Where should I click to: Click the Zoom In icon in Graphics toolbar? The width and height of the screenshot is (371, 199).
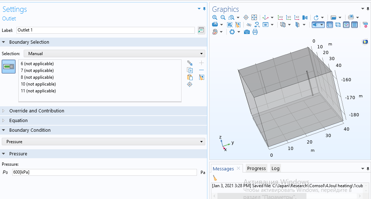coord(215,18)
